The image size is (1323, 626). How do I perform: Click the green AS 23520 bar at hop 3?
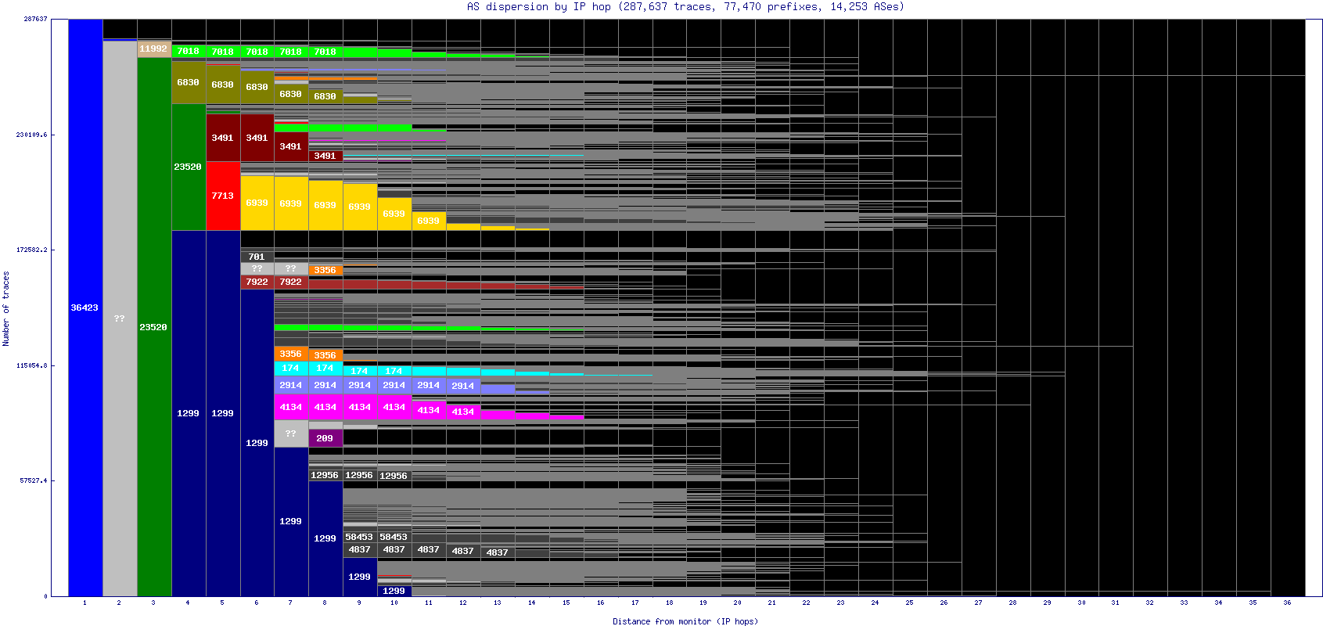click(154, 326)
